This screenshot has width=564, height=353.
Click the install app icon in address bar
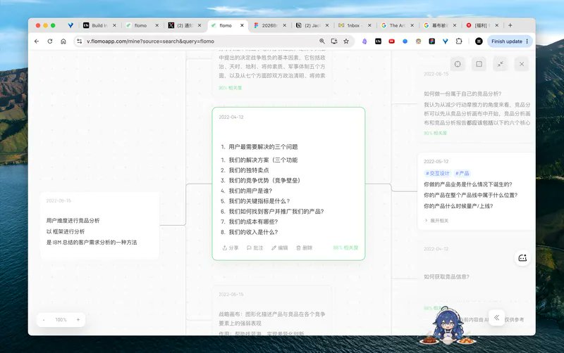[334, 41]
